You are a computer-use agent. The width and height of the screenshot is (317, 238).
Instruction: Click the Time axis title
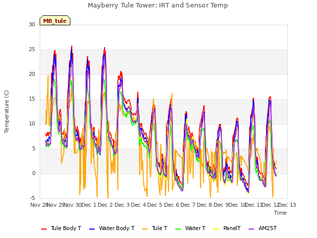coord(280,213)
